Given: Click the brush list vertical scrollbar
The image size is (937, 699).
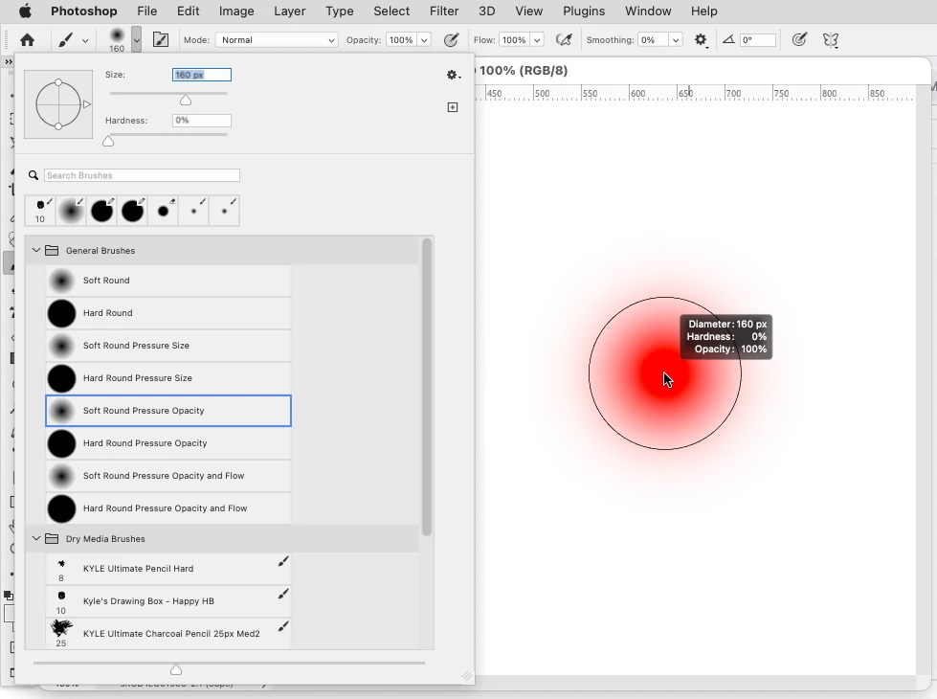Looking at the screenshot, I should [x=426, y=387].
